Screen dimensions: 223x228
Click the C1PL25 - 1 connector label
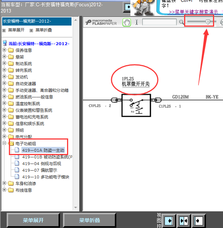point(170,106)
